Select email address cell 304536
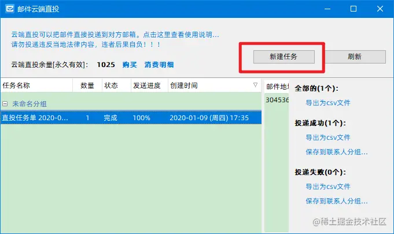The height and width of the screenshot is (234, 394). 277,100
